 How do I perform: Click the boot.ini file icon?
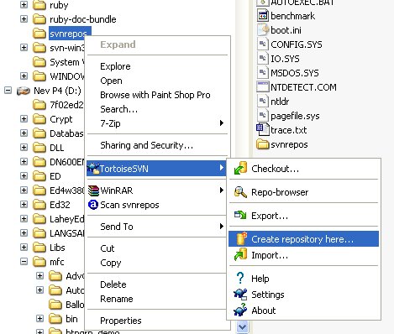pos(263,30)
